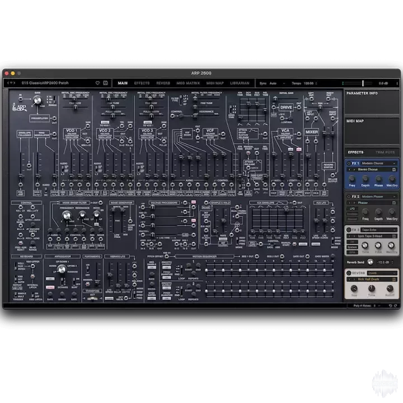
Task: Click the FX 1 Freq knob
Action: [352, 179]
